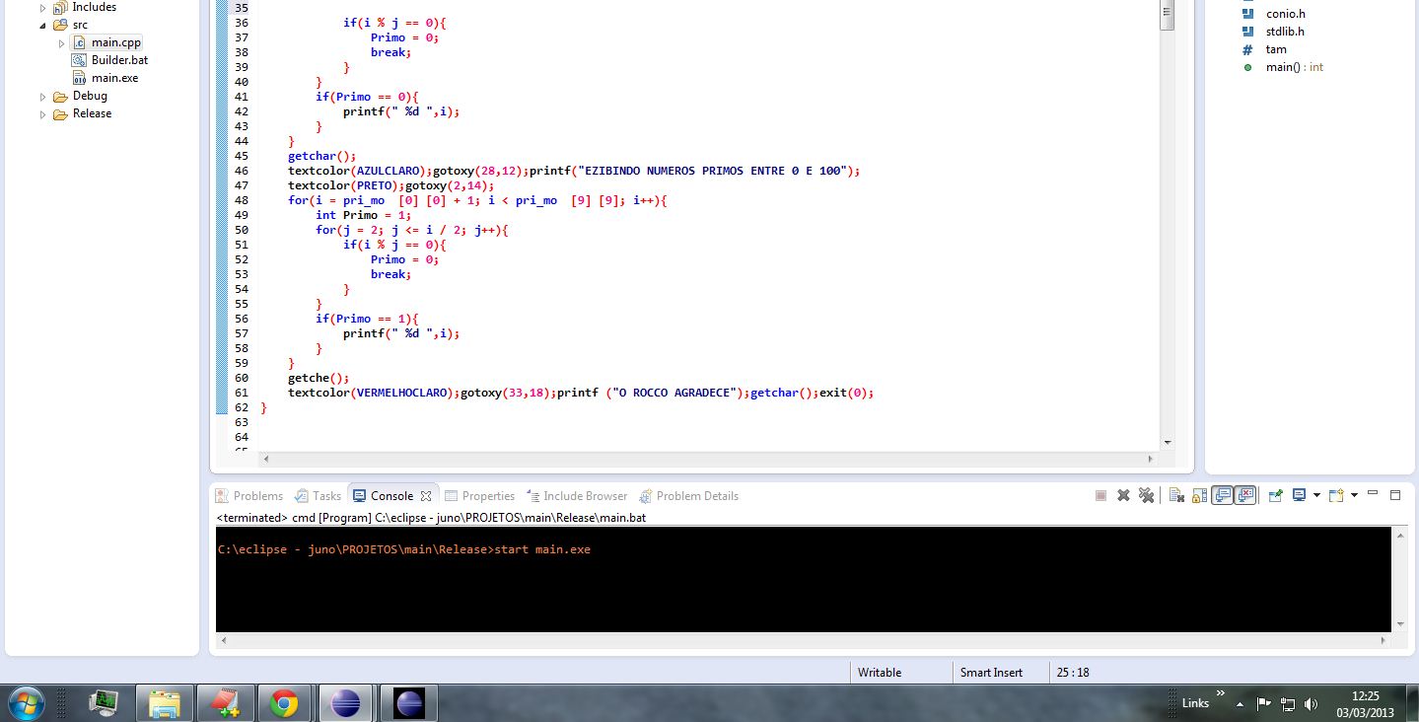Toggle show console on standard error

point(1245,495)
